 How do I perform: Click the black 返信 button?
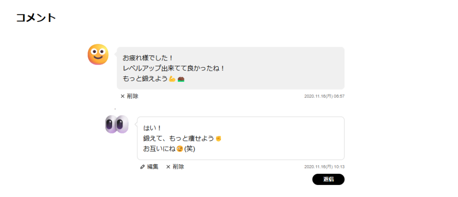point(328,180)
